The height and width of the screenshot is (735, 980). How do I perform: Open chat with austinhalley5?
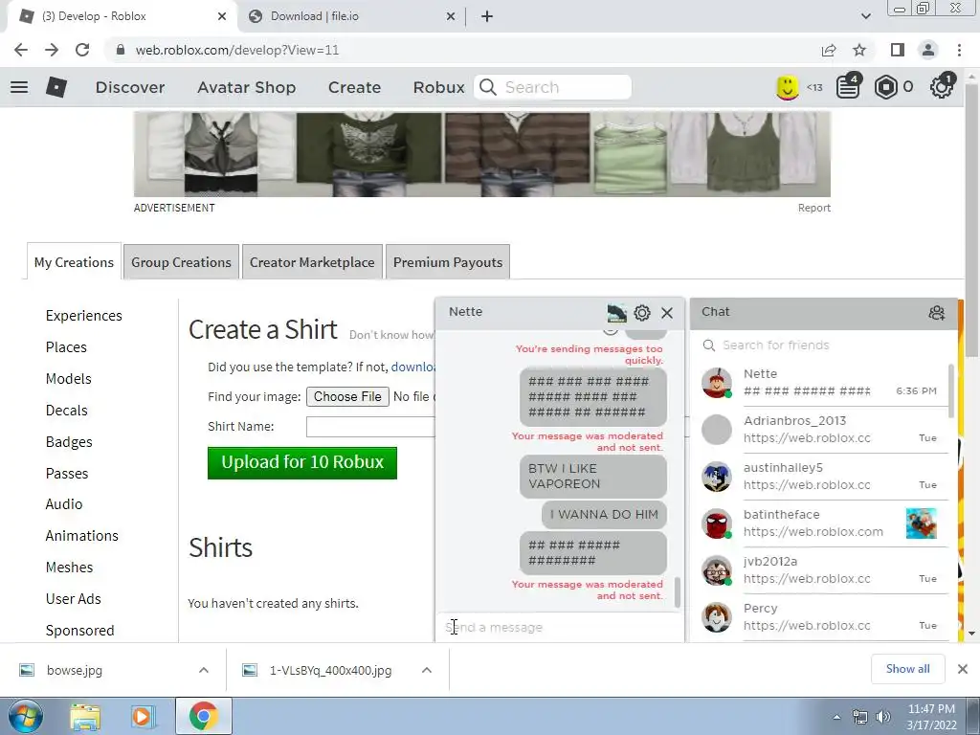point(822,477)
